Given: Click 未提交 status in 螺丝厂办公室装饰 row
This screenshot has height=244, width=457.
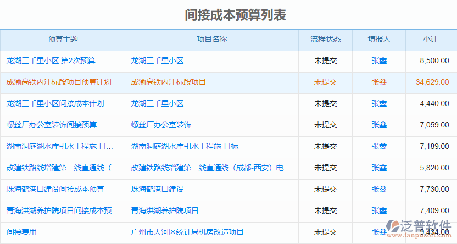Looking at the screenshot, I should coord(325,125).
